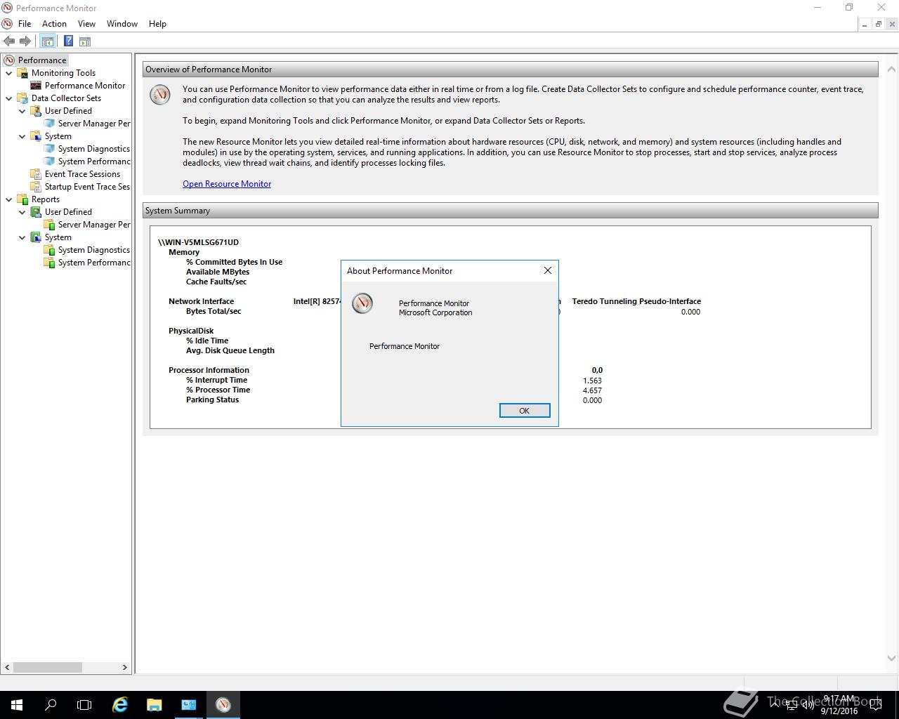Click the tree scrollbar left arrow

[8, 667]
